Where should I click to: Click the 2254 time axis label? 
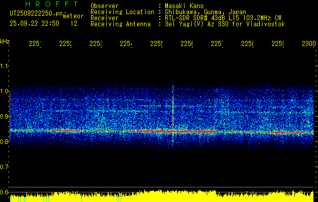point(126,43)
